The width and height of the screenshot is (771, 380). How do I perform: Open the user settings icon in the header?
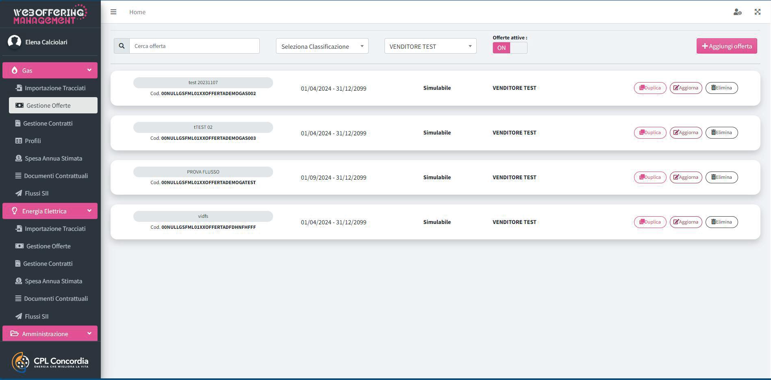pyautogui.click(x=737, y=12)
